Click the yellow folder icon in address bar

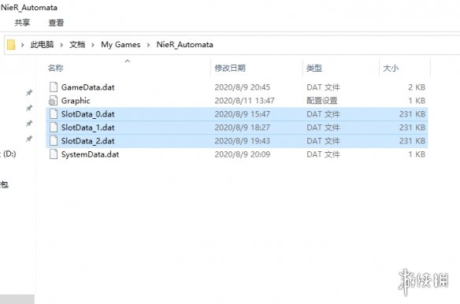pos(11,45)
